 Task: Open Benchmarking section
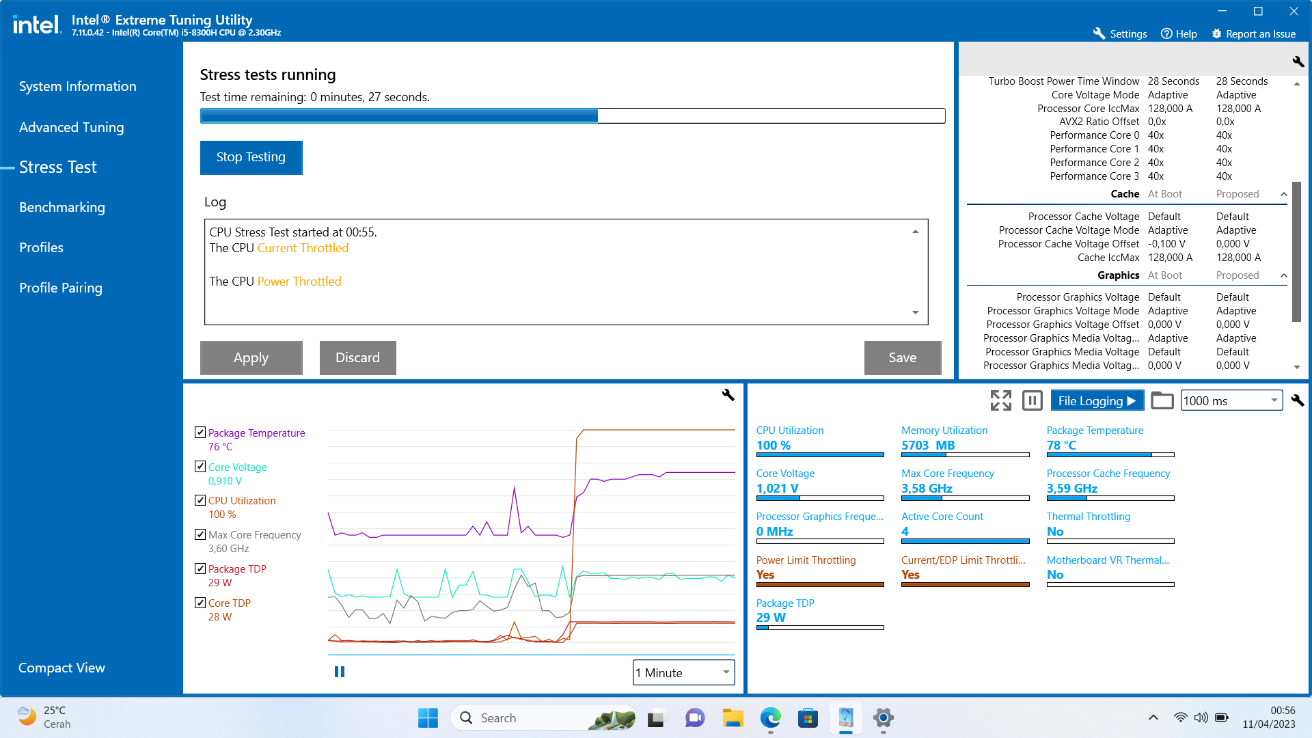tap(62, 207)
